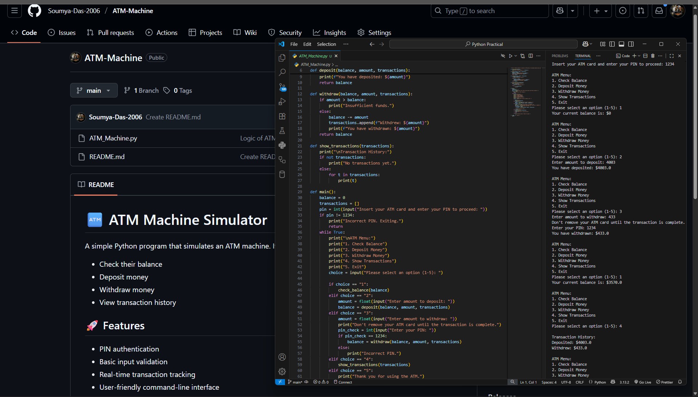Screen dimensions: 698x397
Task: Open the GitHub Actions tab
Action: tap(161, 32)
